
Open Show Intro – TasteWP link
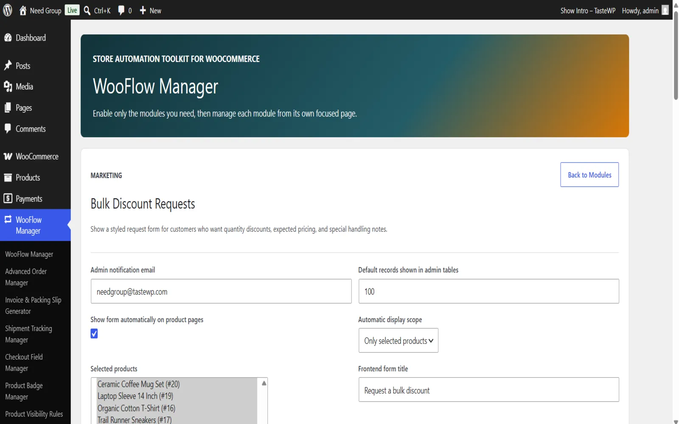pyautogui.click(x=588, y=11)
